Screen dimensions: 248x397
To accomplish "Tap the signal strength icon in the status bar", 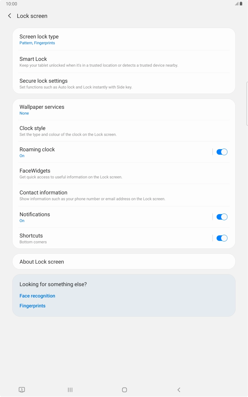I will (236, 4).
